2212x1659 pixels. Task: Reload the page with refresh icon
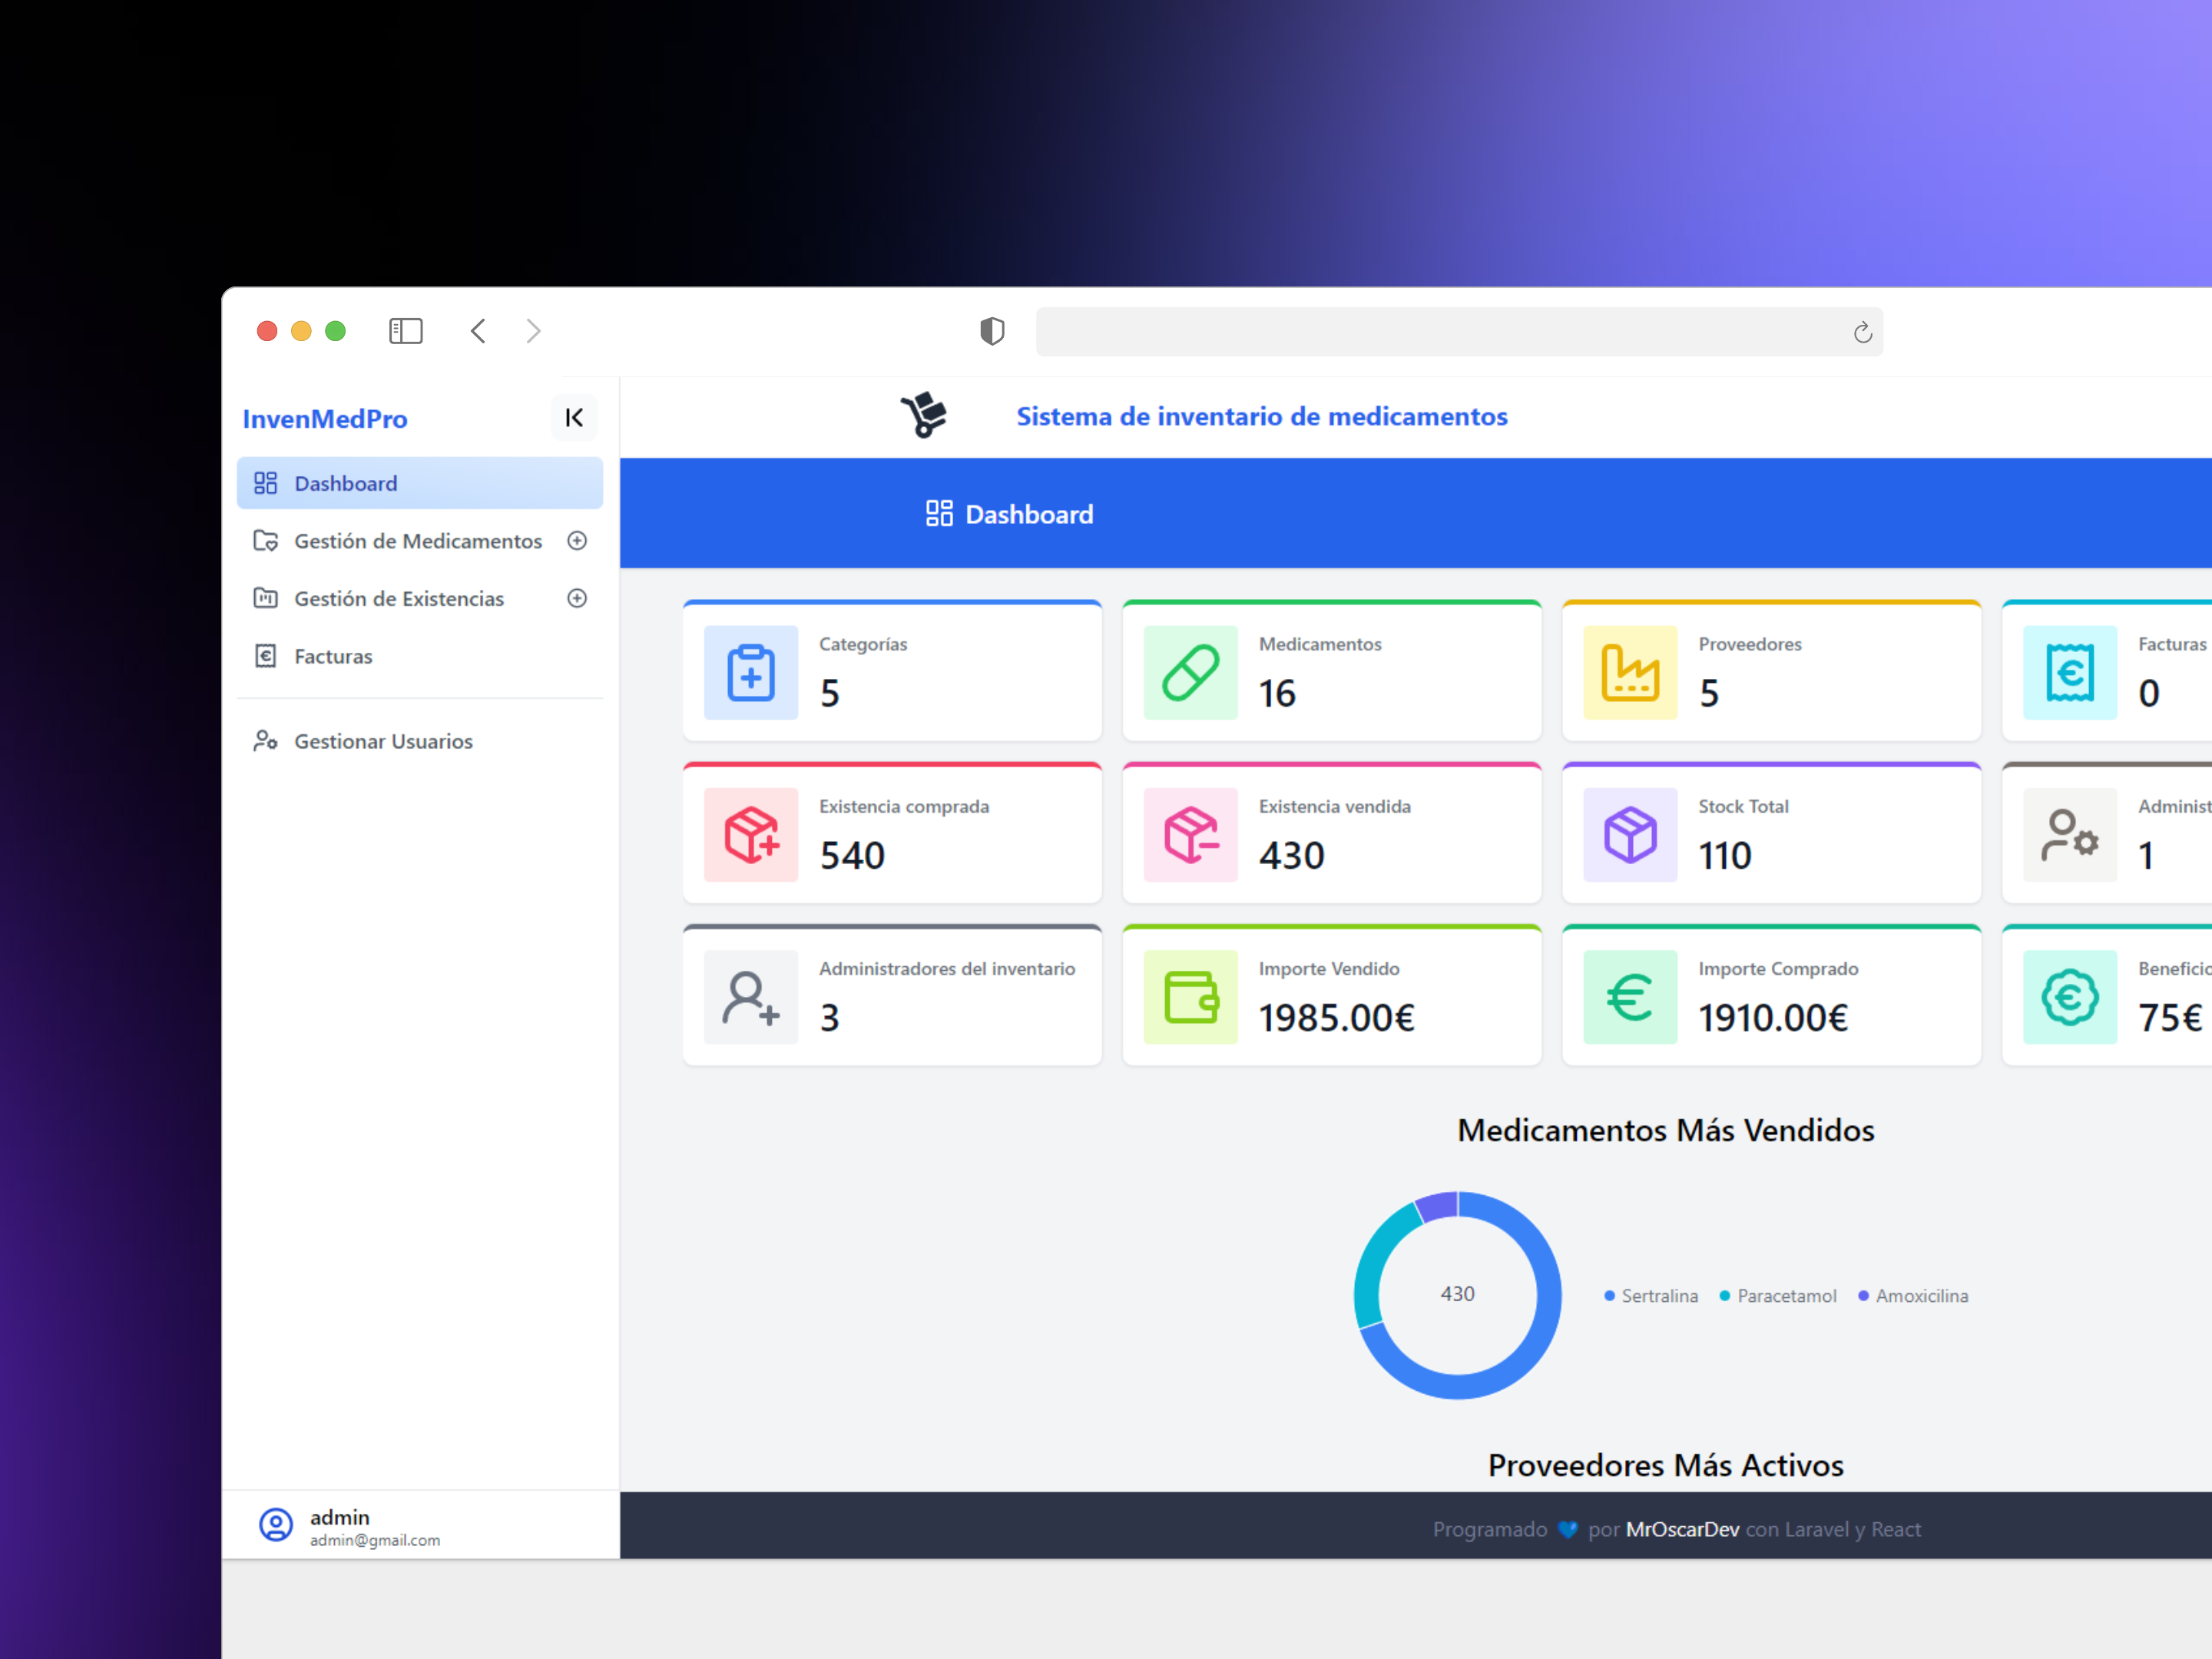[x=1862, y=332]
